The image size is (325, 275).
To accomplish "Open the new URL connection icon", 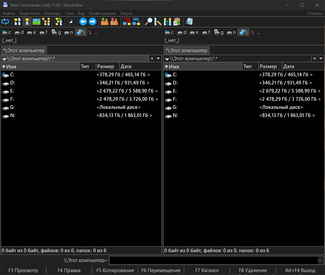I will (x=136, y=22).
